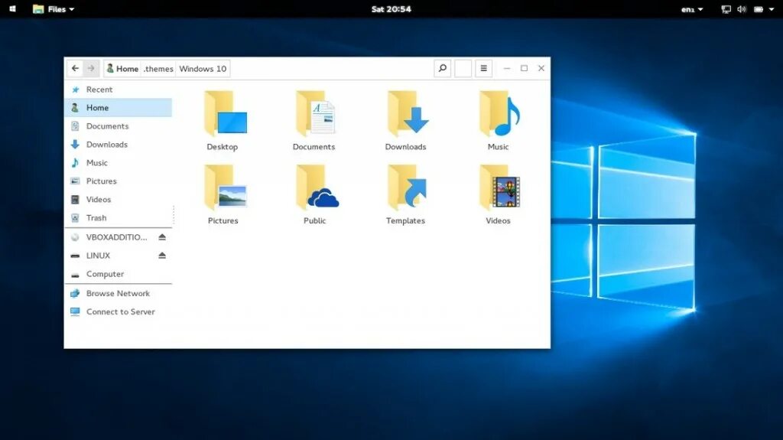783x440 pixels.
Task: Close the Files window
Action: coord(541,69)
